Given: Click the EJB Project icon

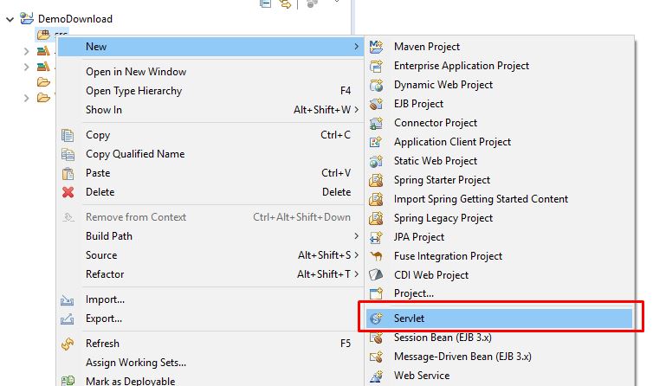Looking at the screenshot, I should click(376, 104).
